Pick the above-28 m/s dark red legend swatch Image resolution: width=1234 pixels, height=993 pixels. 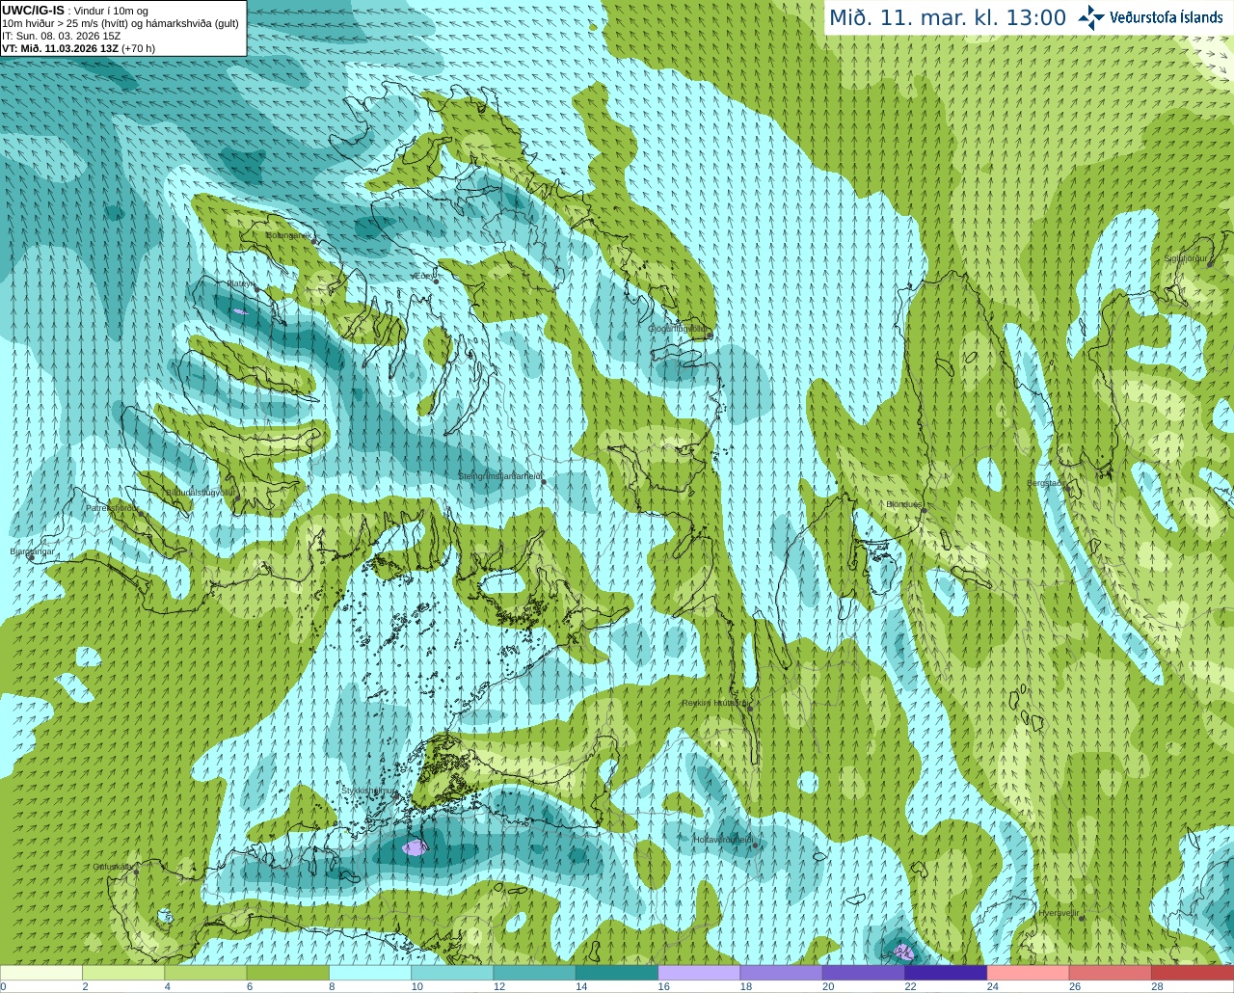pos(1193,973)
